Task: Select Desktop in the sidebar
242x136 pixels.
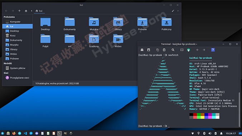Action: (x=18, y=31)
